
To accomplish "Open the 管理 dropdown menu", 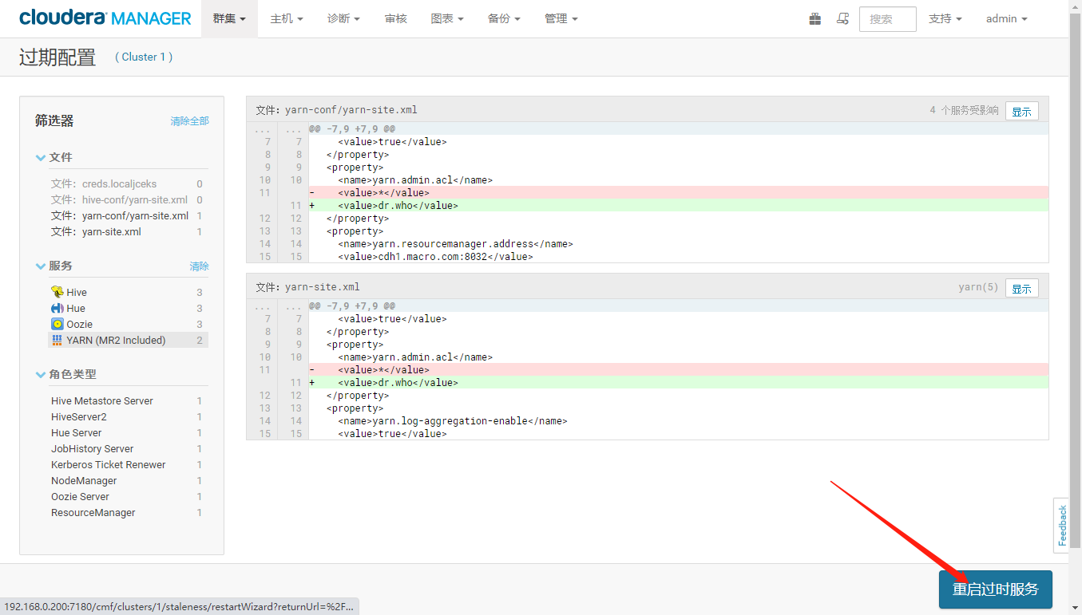I will [x=561, y=18].
